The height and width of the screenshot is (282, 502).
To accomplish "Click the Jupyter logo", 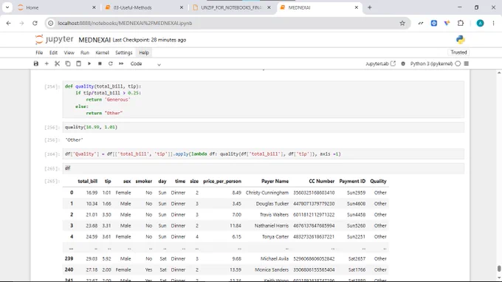I will click(54, 40).
